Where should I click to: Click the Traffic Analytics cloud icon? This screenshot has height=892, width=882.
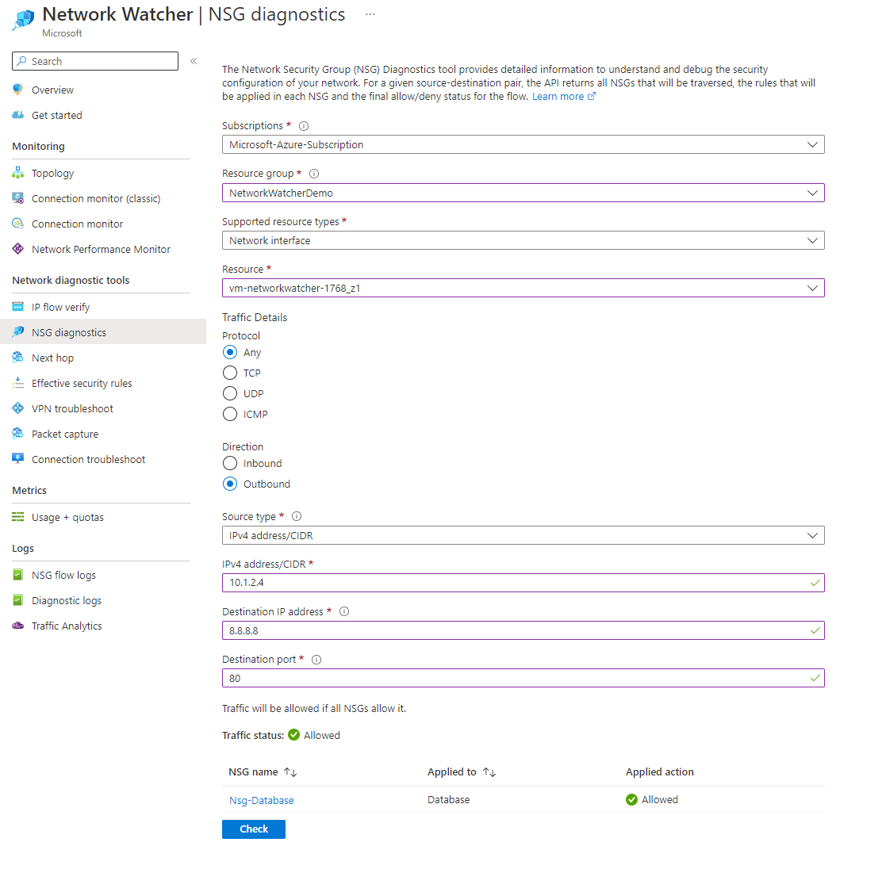(x=18, y=626)
